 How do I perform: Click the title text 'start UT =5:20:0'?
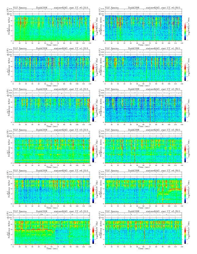point(79,211)
